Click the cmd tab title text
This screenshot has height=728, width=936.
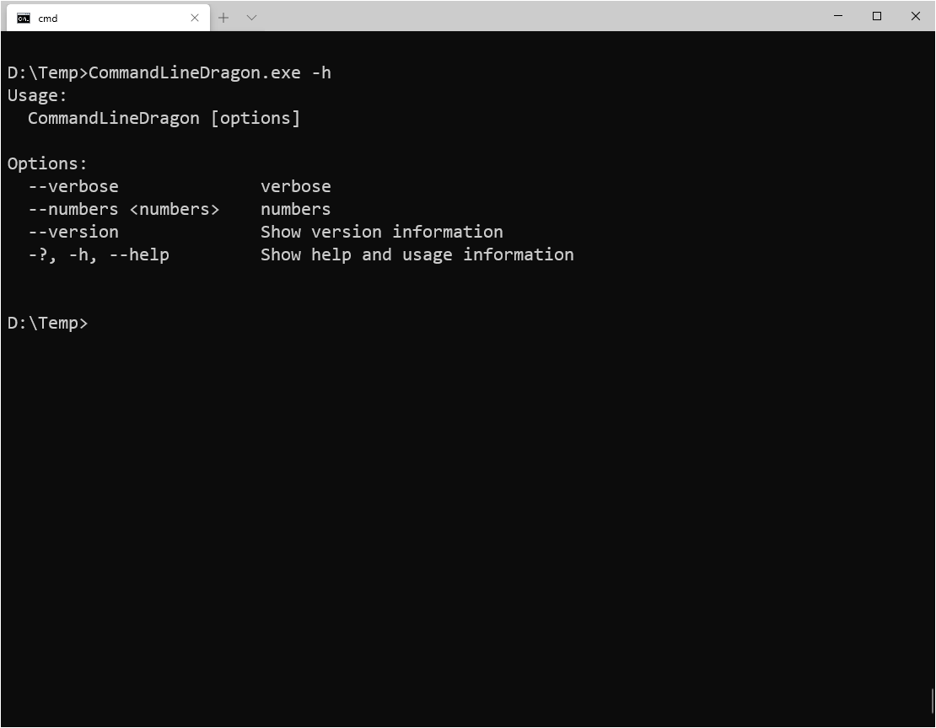click(x=47, y=18)
